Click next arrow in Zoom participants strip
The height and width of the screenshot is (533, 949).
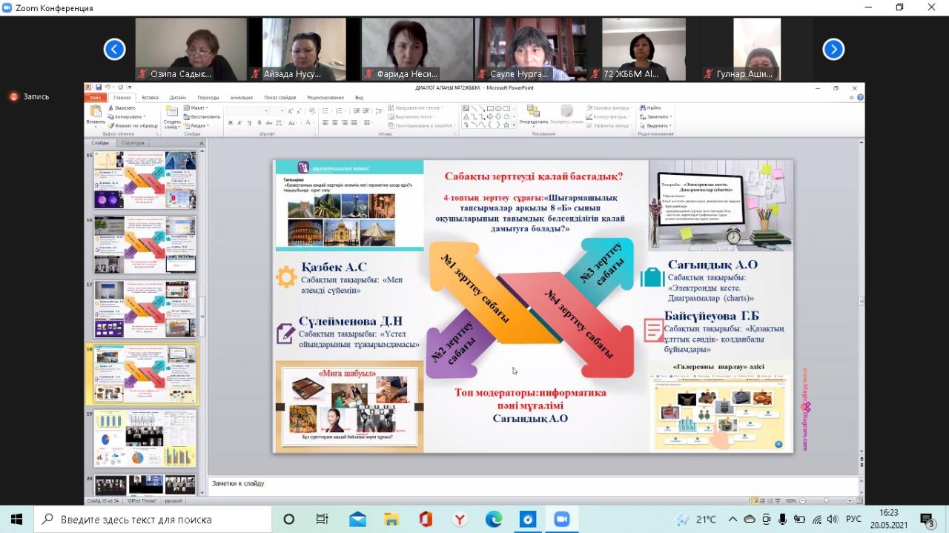(833, 50)
